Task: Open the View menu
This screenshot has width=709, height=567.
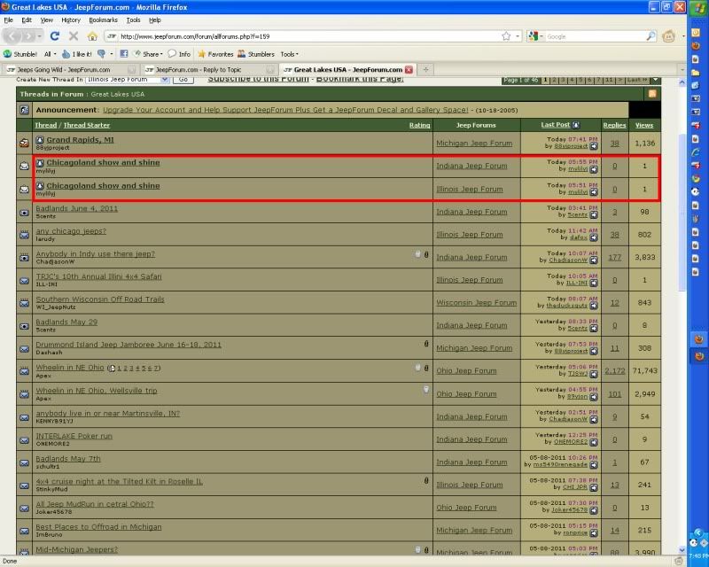Action: 47,19
